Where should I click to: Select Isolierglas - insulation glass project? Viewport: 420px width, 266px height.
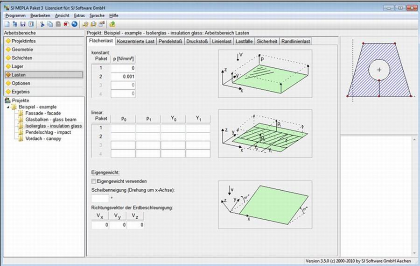[54, 126]
